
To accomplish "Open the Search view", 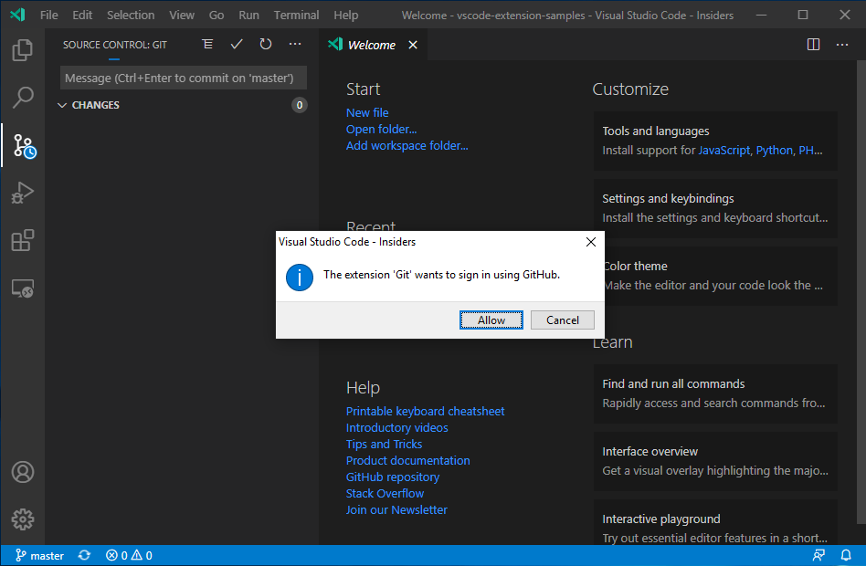I will 22,98.
